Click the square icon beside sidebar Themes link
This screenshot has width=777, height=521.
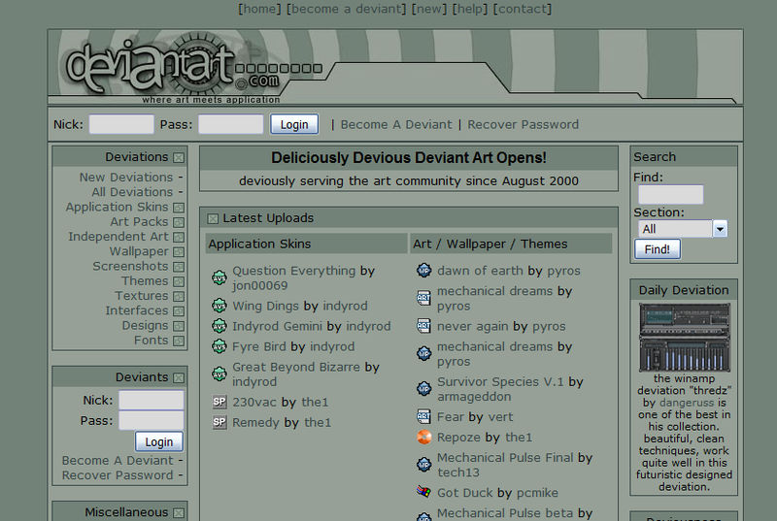point(179,282)
